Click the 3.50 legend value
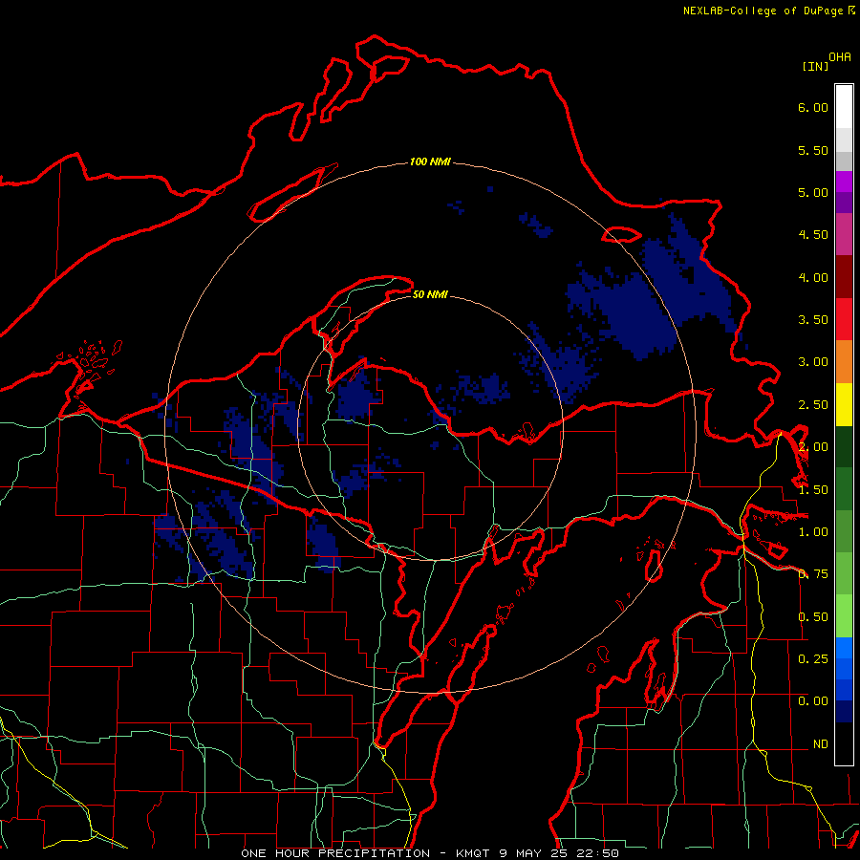Screen dimensions: 860x860 click(x=813, y=320)
